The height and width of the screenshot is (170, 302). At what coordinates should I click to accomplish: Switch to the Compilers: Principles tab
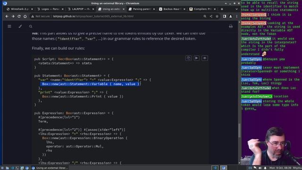202,9
